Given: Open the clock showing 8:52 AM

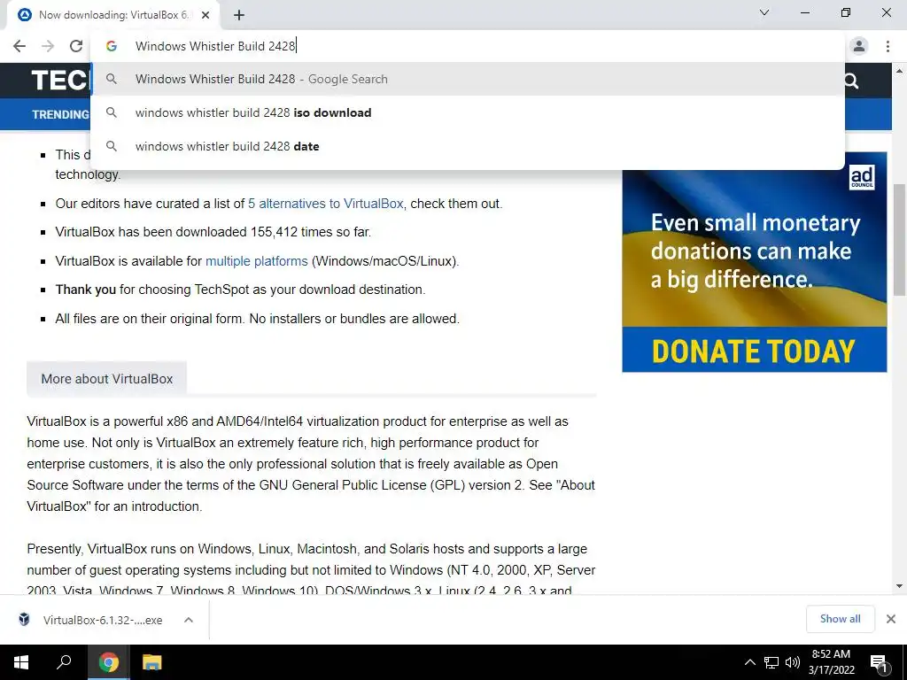Looking at the screenshot, I should tap(831, 662).
